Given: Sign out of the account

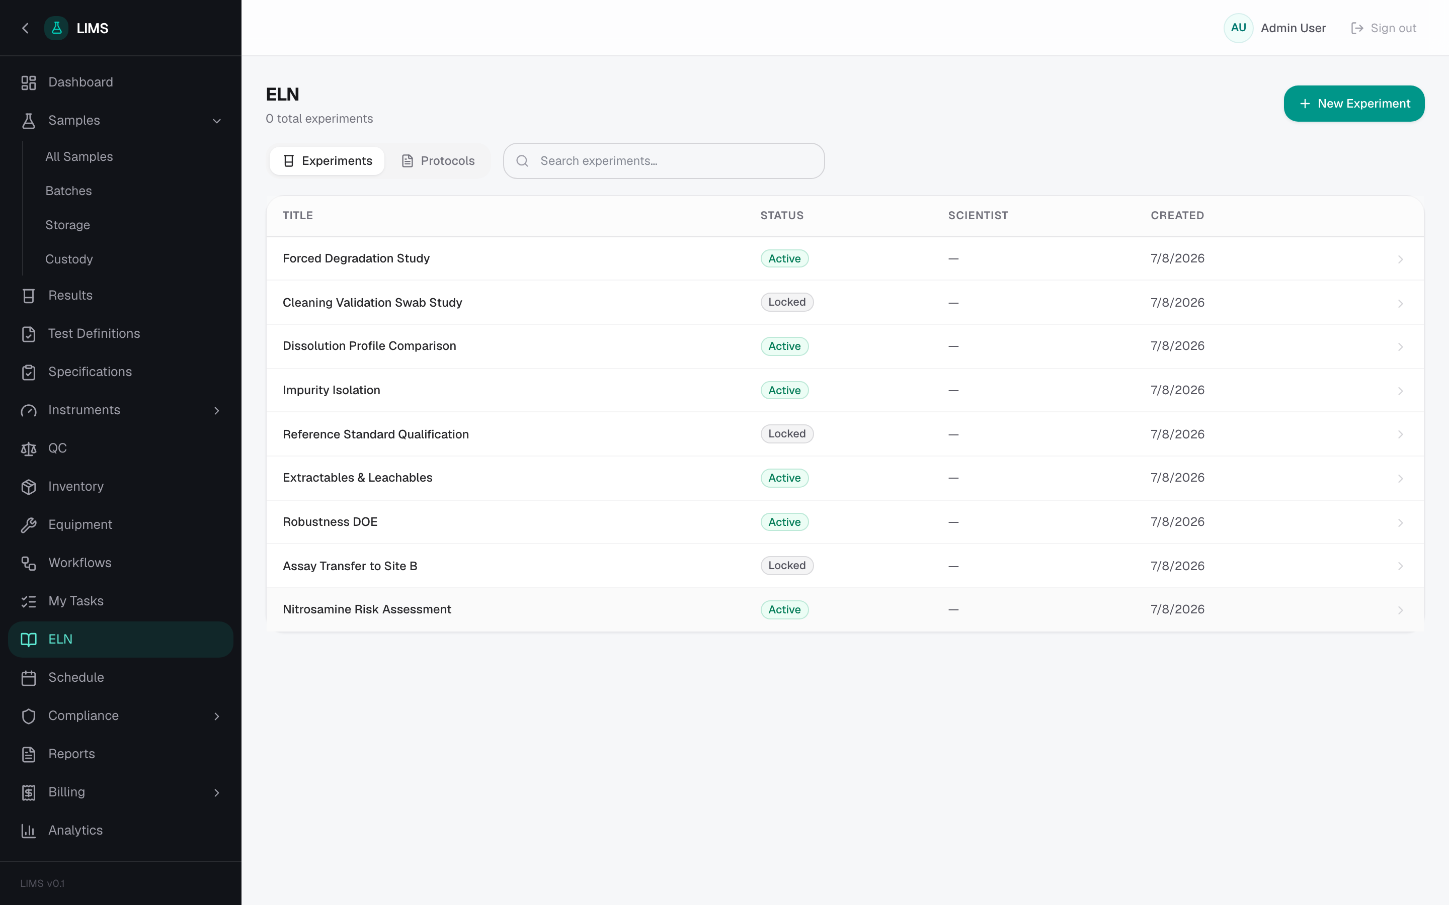Looking at the screenshot, I should 1384,28.
